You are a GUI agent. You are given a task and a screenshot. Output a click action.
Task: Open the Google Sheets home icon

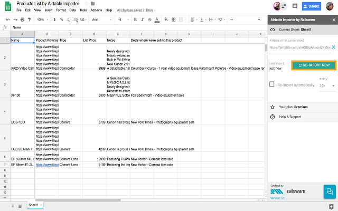(8, 6)
